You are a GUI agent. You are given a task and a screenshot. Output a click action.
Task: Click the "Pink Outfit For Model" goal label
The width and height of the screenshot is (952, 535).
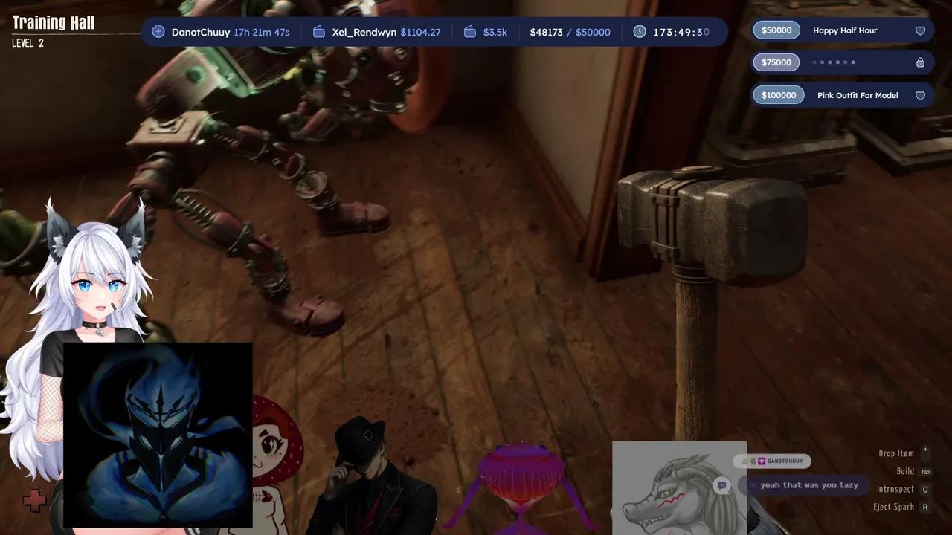coord(858,95)
